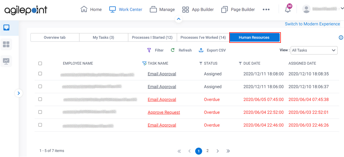This screenshot has width=344, height=157.
Task: Open Work Center in the navigation
Action: [x=126, y=9]
